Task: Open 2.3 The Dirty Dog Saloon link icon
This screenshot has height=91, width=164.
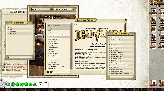Action: point(110,54)
